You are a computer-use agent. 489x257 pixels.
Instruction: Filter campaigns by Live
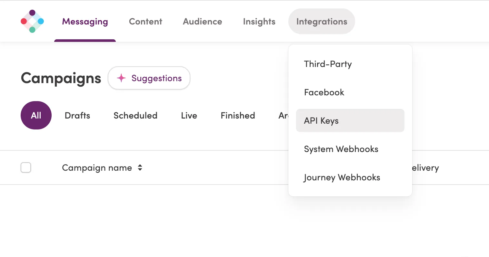pyautogui.click(x=189, y=115)
